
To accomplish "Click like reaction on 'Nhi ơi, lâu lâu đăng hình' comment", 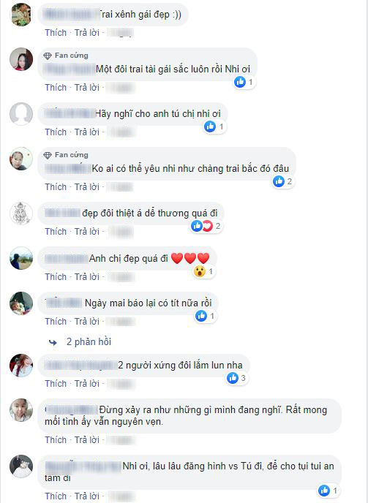I will 324,491.
